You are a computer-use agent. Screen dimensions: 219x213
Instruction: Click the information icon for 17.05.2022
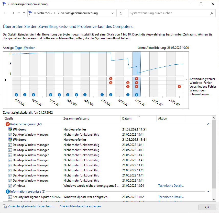coord(102,95)
